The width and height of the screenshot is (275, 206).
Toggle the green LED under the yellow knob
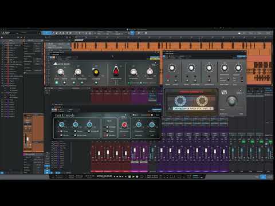[96, 82]
